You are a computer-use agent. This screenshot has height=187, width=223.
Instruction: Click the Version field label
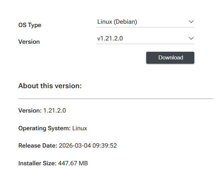point(29,42)
